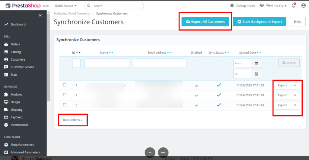Click the Design monitor icon

tap(6, 102)
